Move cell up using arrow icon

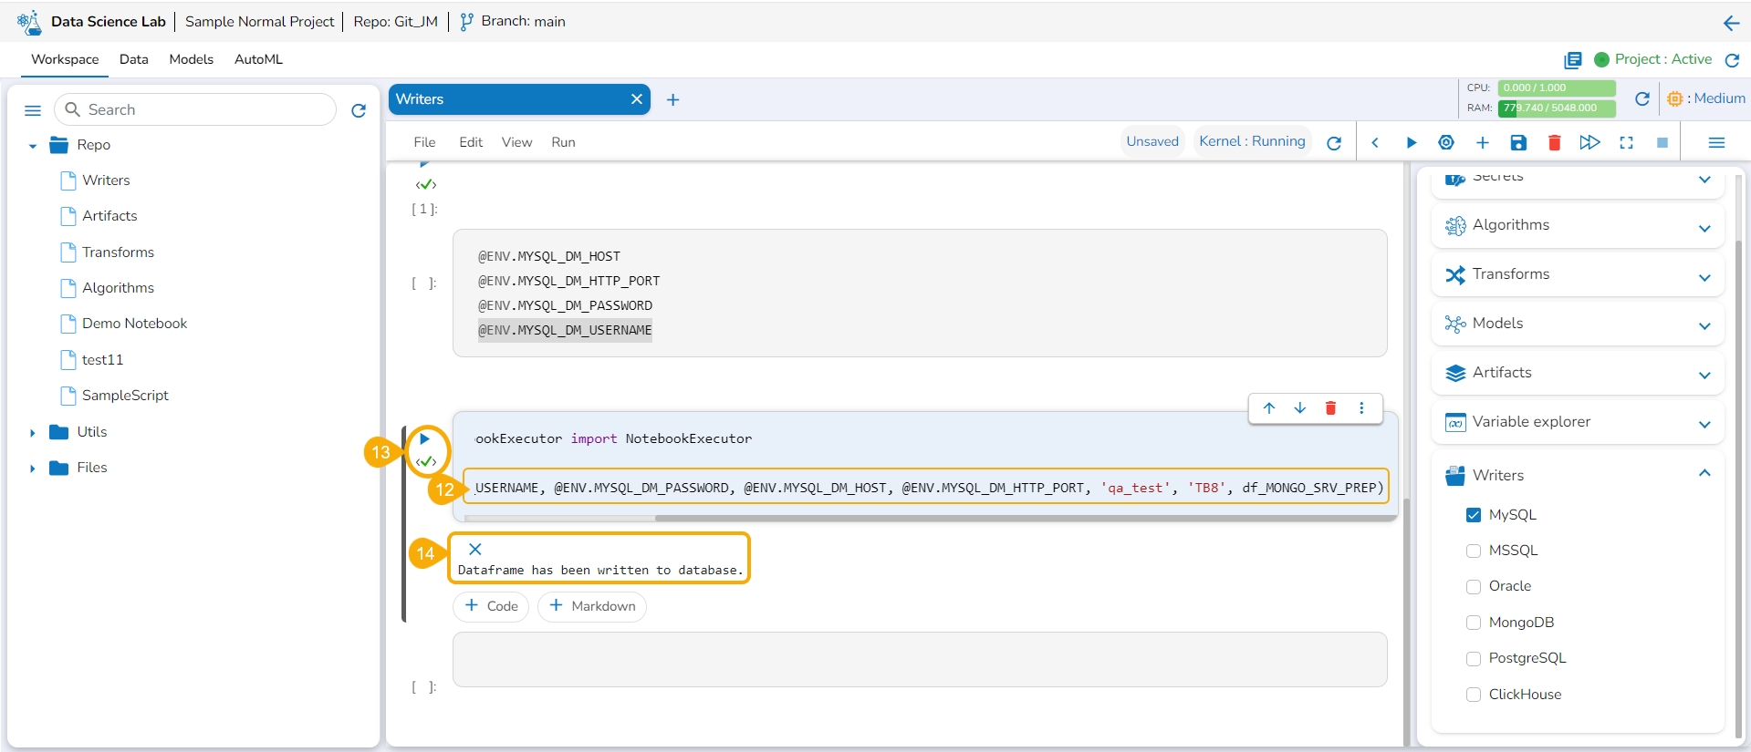click(x=1269, y=408)
